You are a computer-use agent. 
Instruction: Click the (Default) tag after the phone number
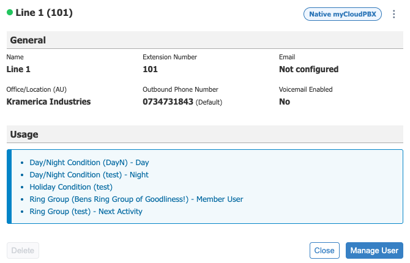(209, 102)
